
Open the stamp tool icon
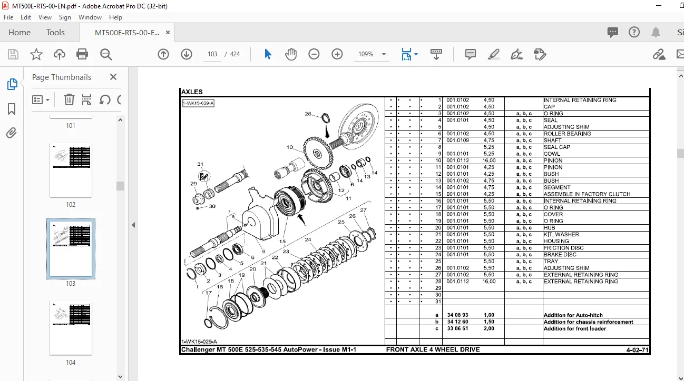(x=540, y=54)
